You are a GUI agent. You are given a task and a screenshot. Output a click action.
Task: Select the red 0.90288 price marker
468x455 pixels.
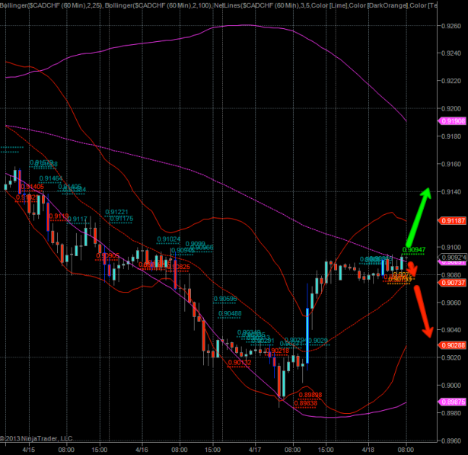pos(453,344)
